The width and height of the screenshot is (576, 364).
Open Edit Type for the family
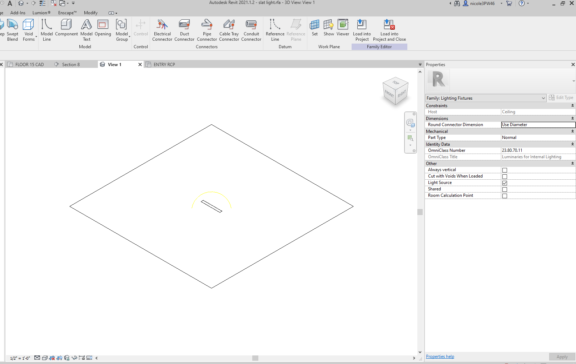click(x=561, y=97)
